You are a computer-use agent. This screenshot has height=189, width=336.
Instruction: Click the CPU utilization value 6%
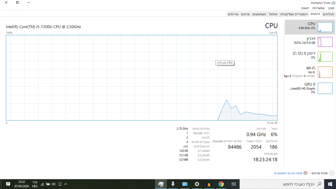pyautogui.click(x=274, y=134)
